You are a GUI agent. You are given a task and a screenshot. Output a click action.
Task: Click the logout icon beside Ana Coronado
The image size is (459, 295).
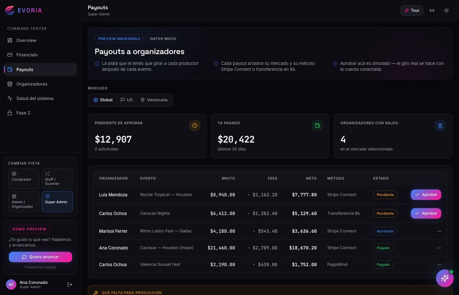pos(70,285)
